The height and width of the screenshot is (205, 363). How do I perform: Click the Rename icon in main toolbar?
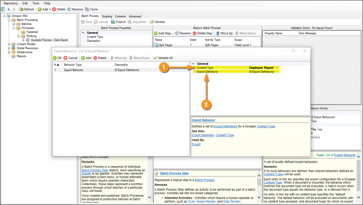coord(69,9)
